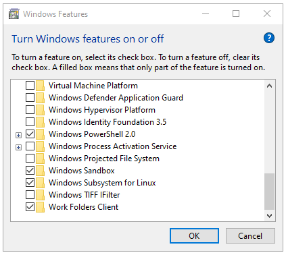Screen dimensions: 286x255
Task: Select the Windows TIFF IFilter label
Action: 85,195
